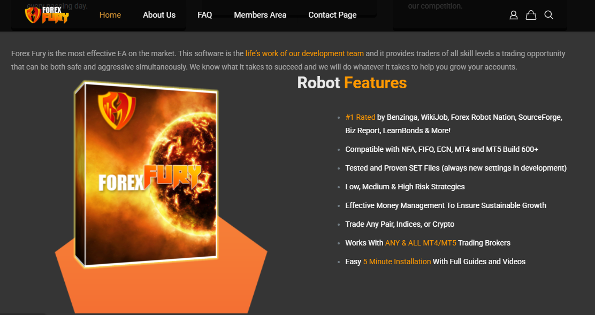The image size is (595, 315).
Task: Click the Compatible with NFA, FIFO, ECN text
Action: pyautogui.click(x=441, y=149)
